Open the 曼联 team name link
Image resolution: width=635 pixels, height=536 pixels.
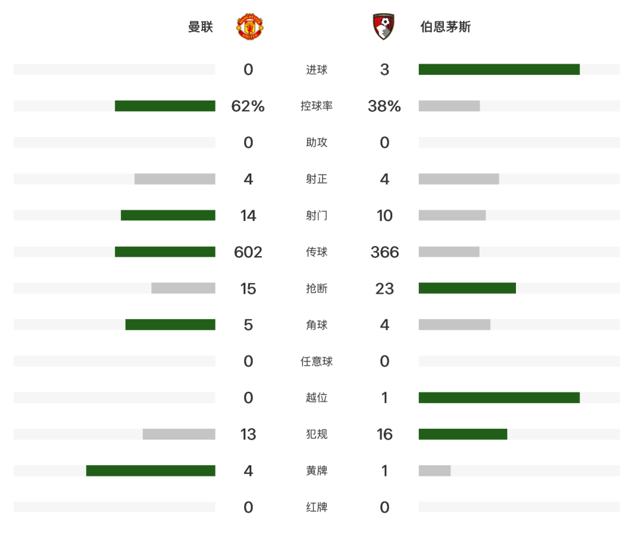click(x=200, y=26)
